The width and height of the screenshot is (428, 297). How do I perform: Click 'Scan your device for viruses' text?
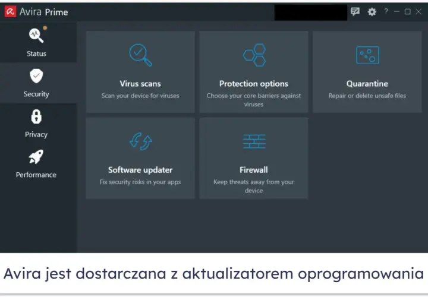140,96
